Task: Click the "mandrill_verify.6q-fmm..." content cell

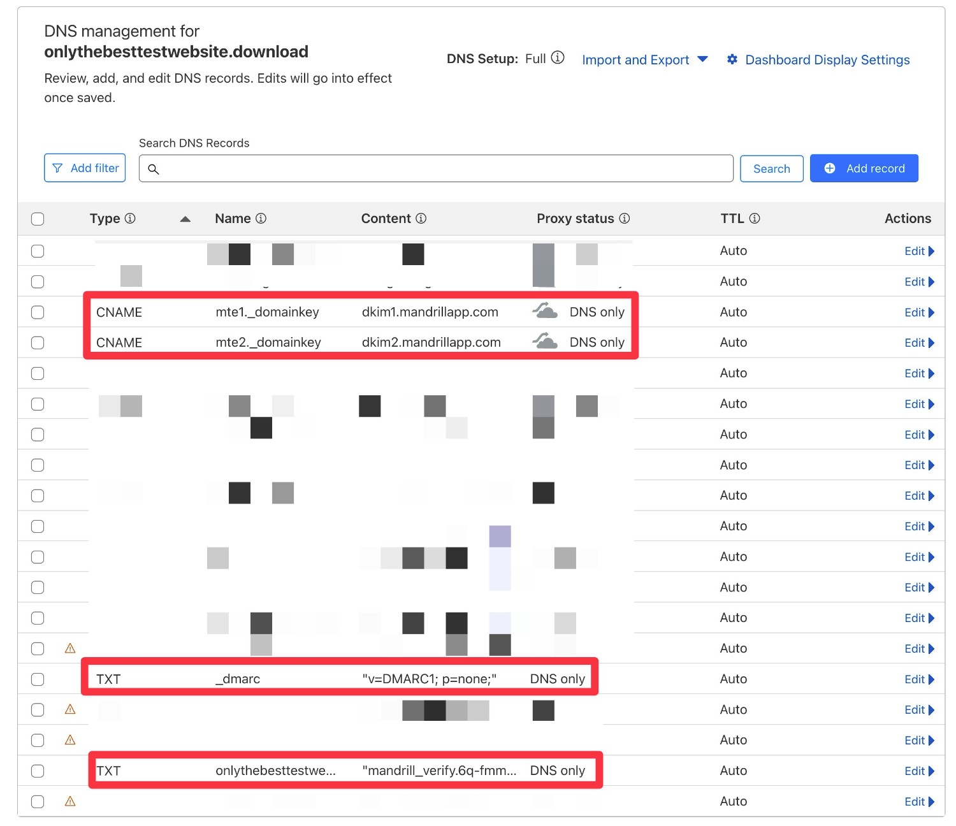Action: 439,771
